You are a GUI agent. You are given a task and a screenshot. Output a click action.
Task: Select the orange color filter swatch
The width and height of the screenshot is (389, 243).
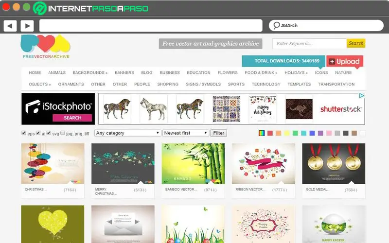pos(278,133)
